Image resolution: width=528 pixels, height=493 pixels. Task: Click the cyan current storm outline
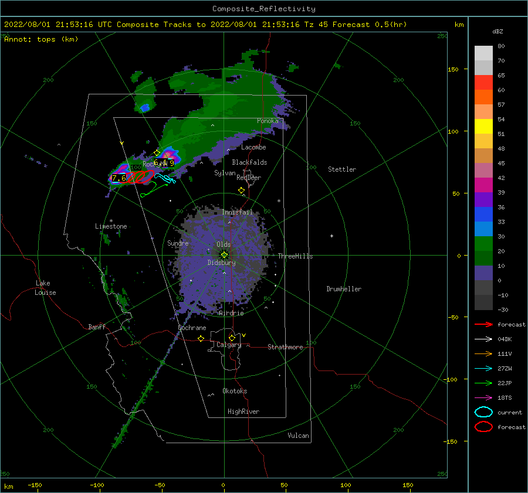tap(165, 178)
